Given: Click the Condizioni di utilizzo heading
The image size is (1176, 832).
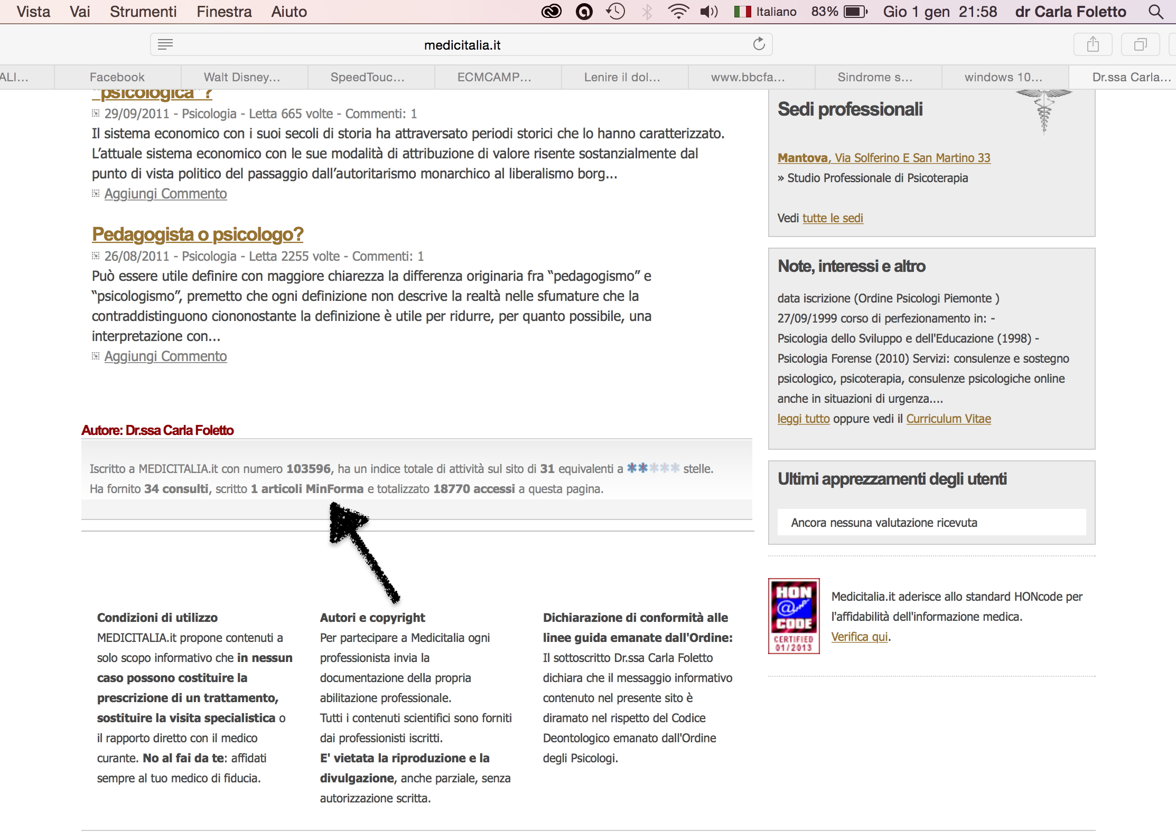Looking at the screenshot, I should 157,618.
